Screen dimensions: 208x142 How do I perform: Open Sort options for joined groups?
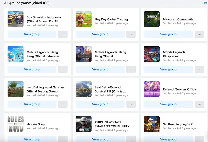pyautogui.click(x=204, y=3)
